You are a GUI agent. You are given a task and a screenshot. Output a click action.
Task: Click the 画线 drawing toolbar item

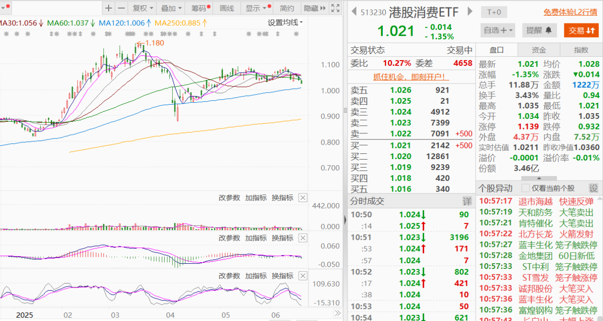227,8
